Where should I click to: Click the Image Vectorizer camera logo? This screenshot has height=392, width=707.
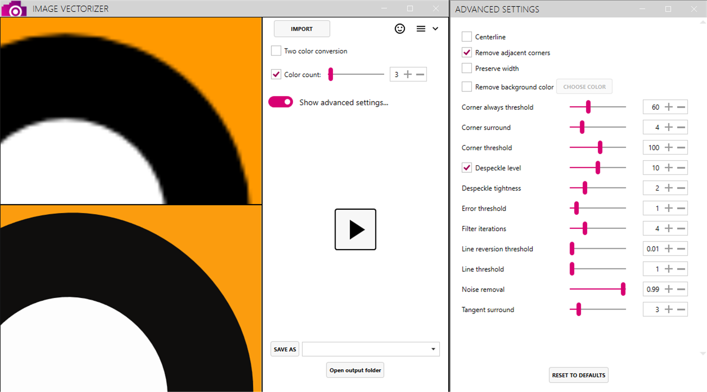click(13, 8)
